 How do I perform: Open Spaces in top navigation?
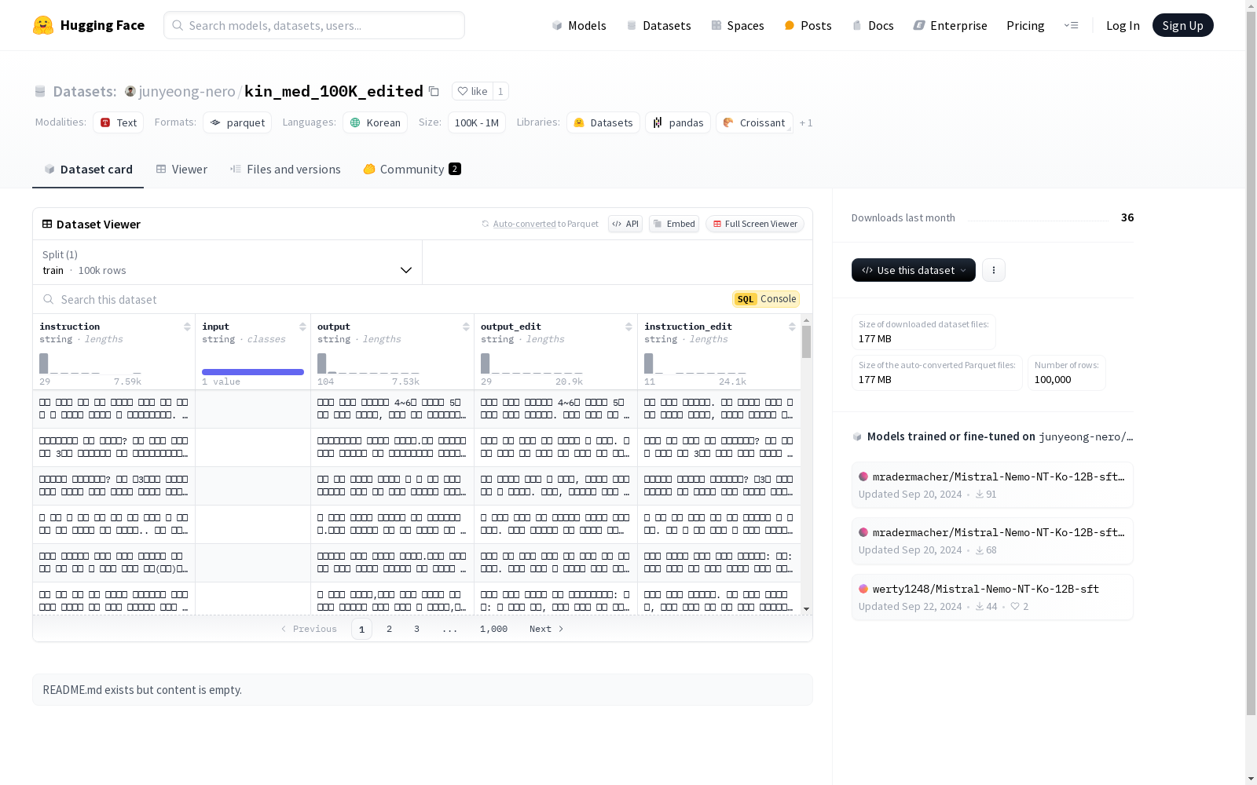click(x=738, y=25)
